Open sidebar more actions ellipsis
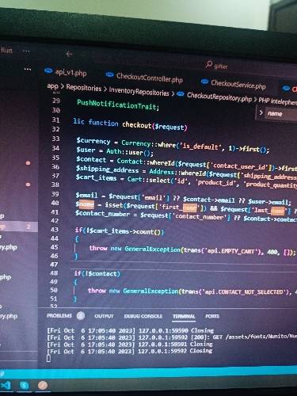The height and width of the screenshot is (396, 297). click(x=28, y=69)
